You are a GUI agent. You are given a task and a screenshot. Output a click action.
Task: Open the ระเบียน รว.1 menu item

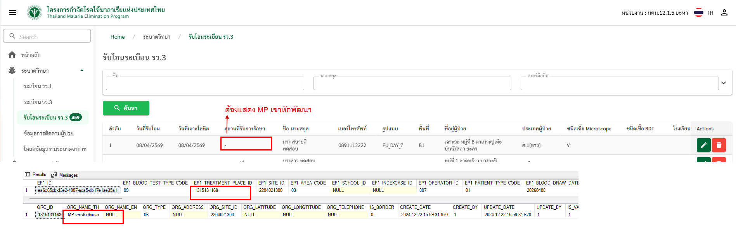[38, 86]
